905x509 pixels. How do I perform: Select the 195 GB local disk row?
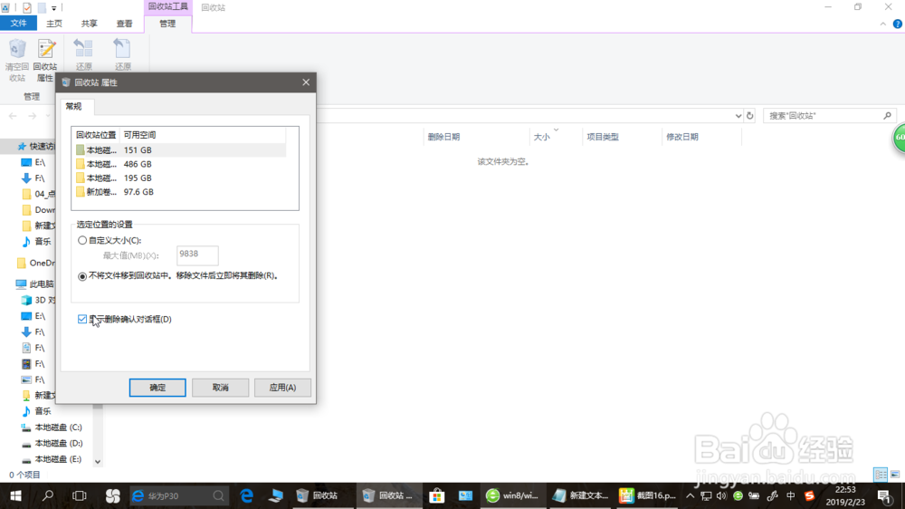(179, 178)
